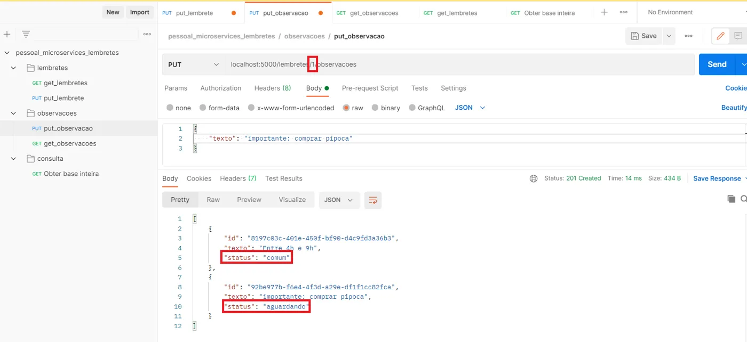Copy response body with copy icon

(x=731, y=199)
